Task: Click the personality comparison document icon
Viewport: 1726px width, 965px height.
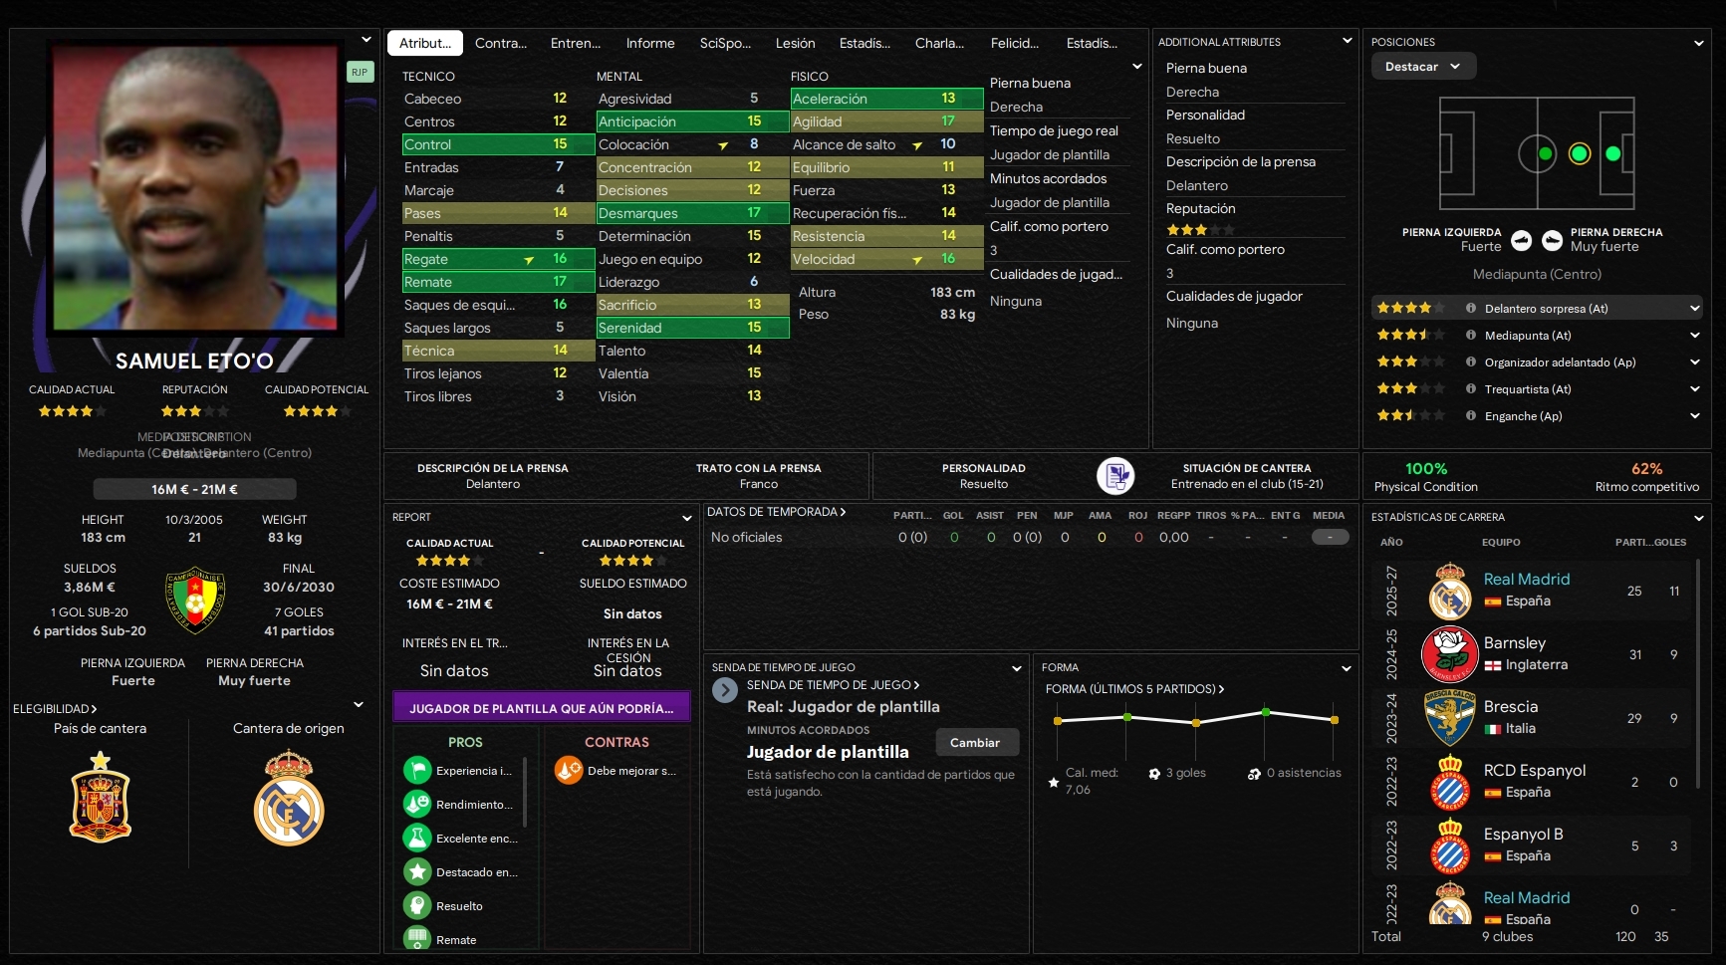Action: [x=1115, y=476]
